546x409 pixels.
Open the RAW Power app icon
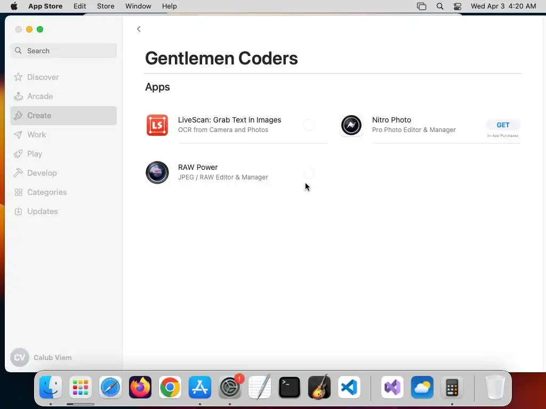[x=157, y=173]
